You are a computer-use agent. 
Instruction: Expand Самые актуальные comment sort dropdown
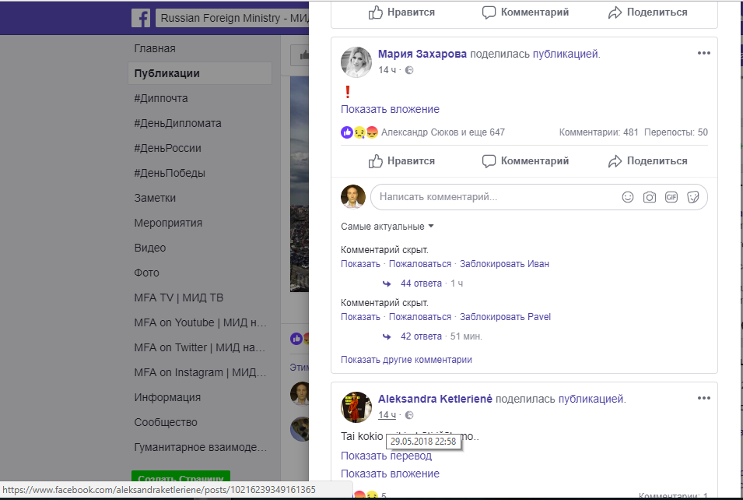pos(387,227)
